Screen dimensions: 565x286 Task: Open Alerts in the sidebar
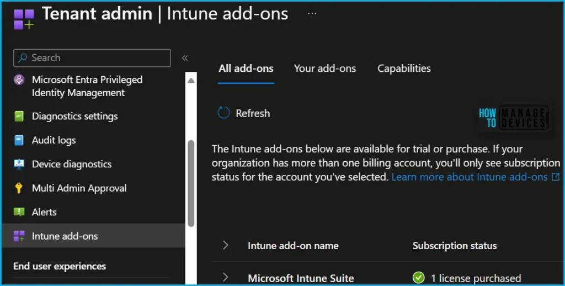(x=44, y=211)
